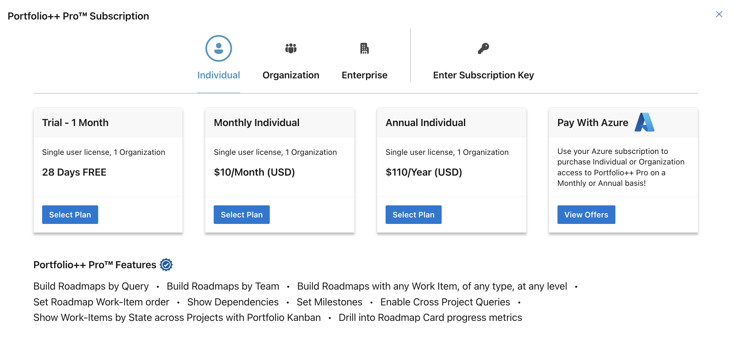The width and height of the screenshot is (734, 363).
Task: Select the Individual person icon
Action: click(x=219, y=48)
